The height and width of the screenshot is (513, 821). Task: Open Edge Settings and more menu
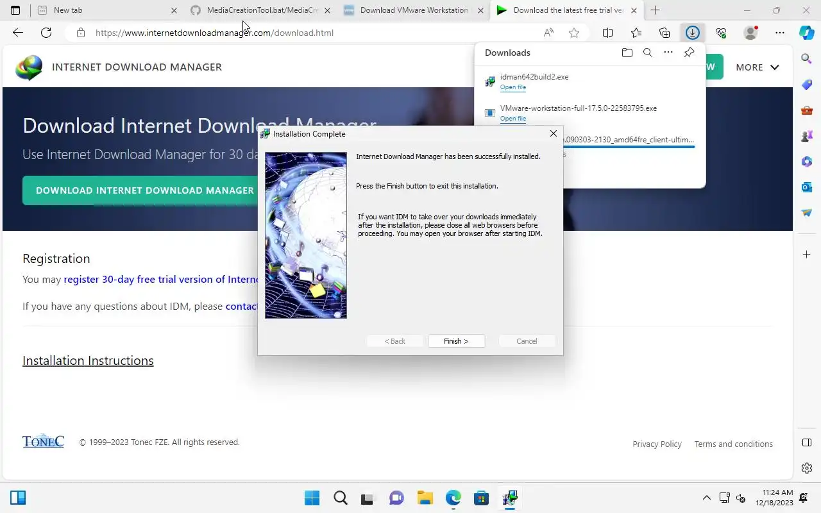tap(779, 33)
